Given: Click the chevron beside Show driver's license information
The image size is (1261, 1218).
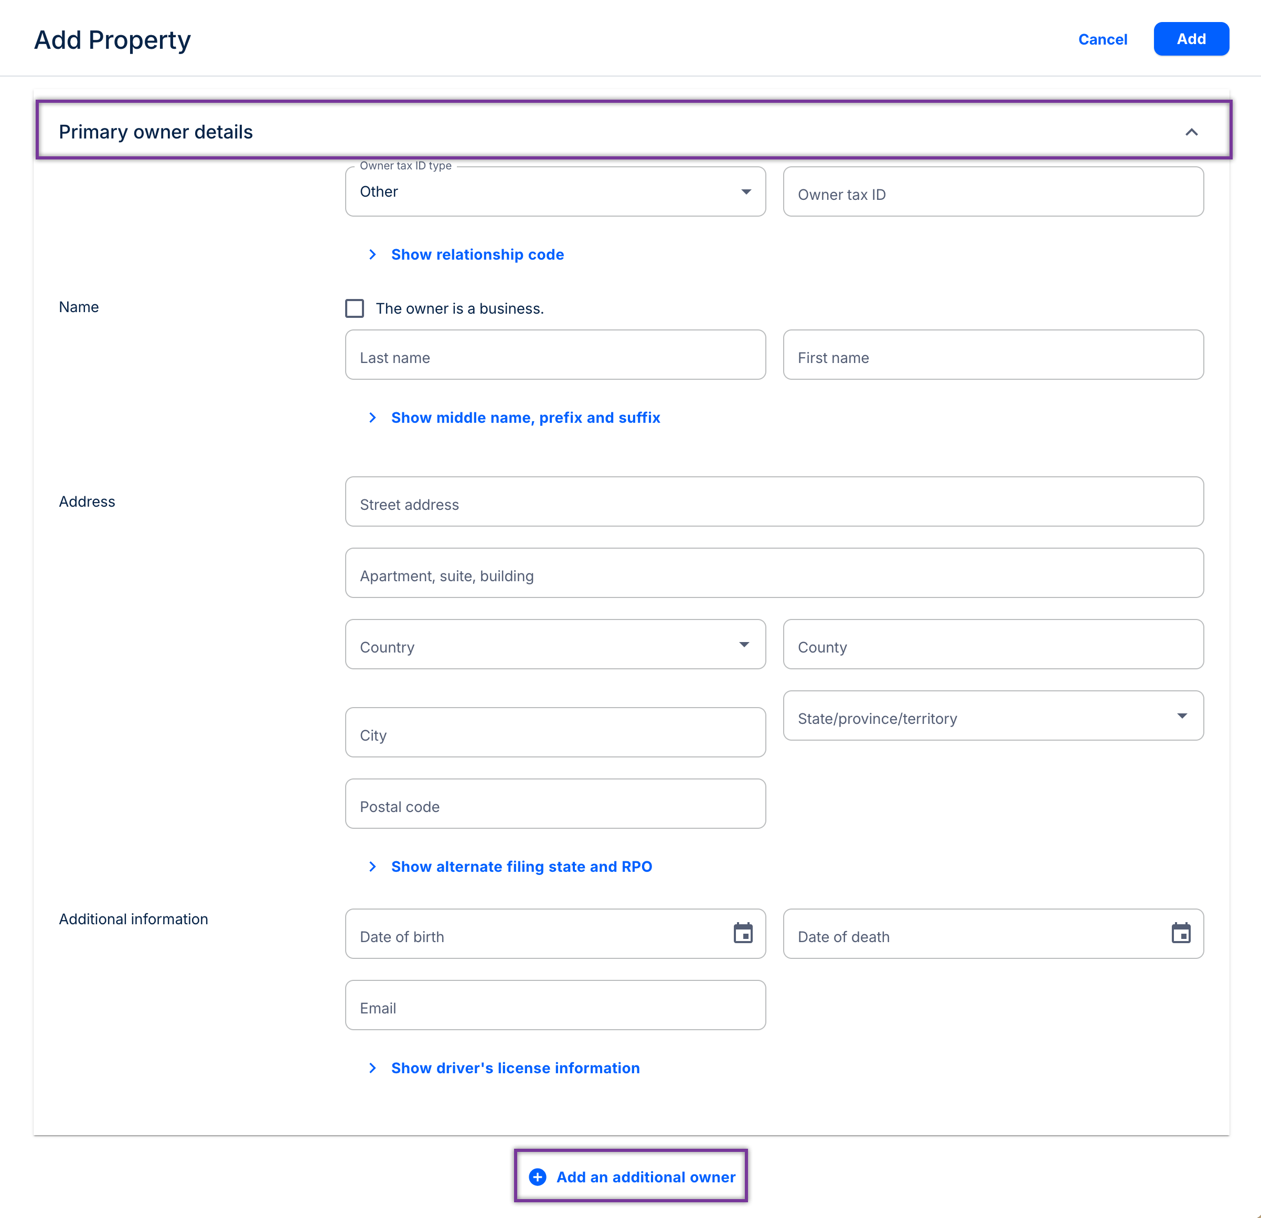Looking at the screenshot, I should point(372,1067).
